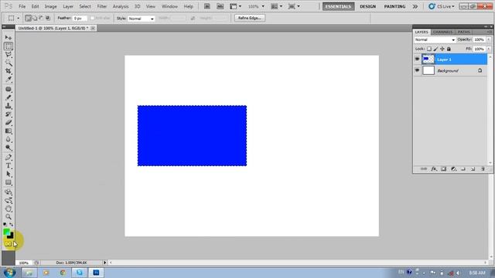
Task: Select the History Brush tool
Action: 9,114
